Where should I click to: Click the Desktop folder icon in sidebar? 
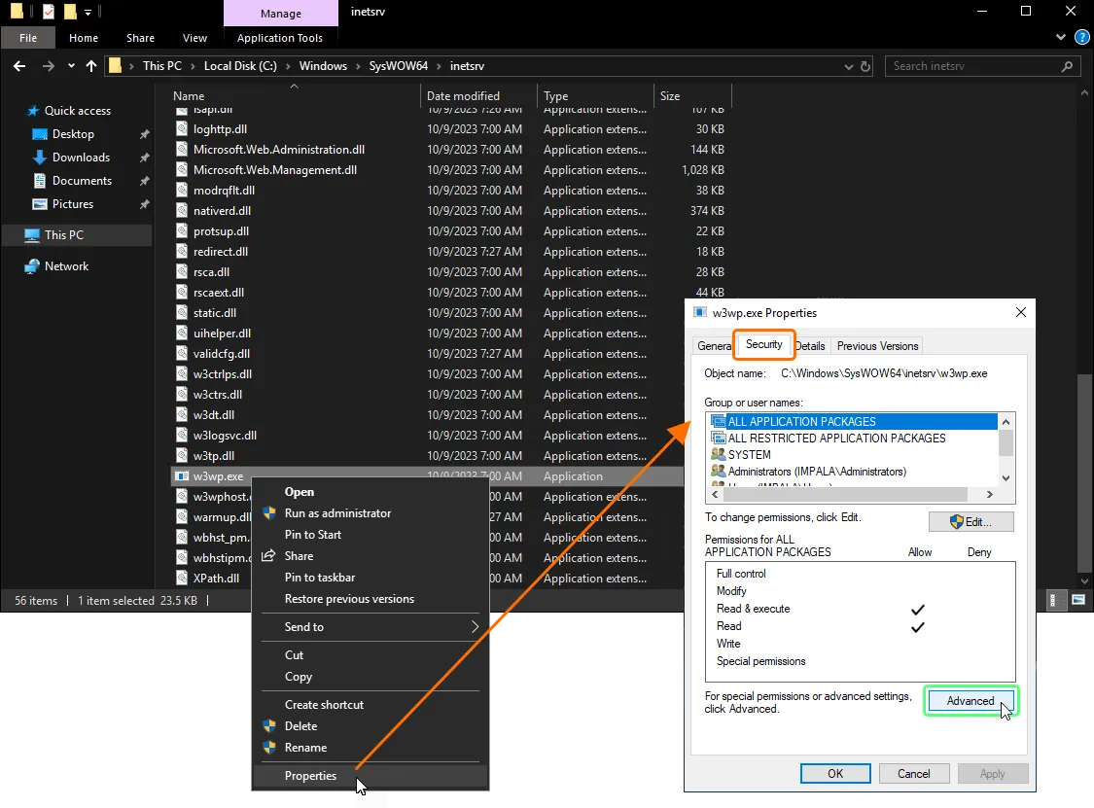pos(41,134)
